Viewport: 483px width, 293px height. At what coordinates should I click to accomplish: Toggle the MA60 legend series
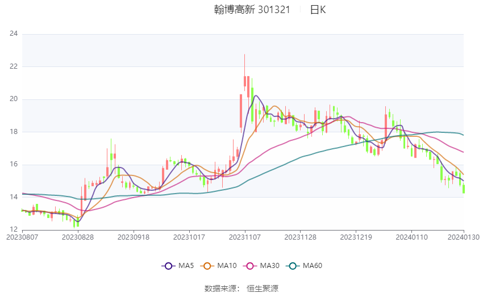pos(304,266)
